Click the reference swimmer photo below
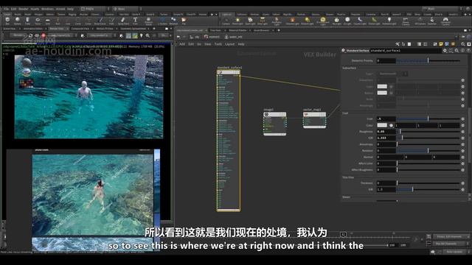The height and width of the screenshot is (265, 472). point(93,195)
